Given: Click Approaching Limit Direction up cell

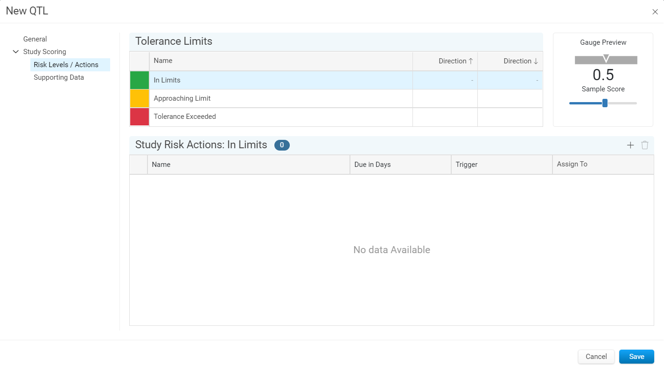Looking at the screenshot, I should point(445,98).
